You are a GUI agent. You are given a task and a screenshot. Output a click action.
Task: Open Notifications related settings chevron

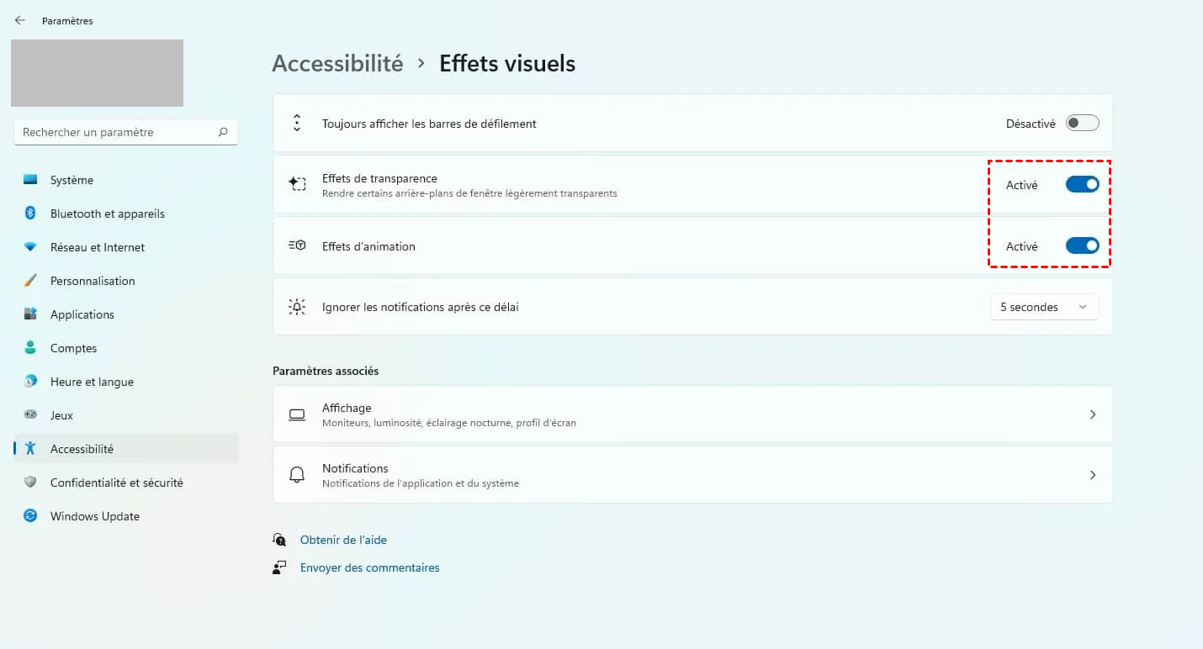(1092, 475)
